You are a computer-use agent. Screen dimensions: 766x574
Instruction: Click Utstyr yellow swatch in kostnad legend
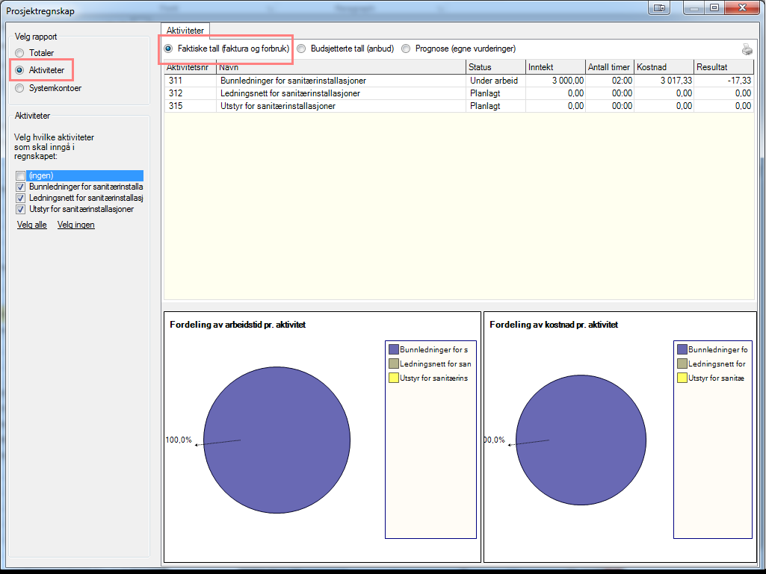click(x=682, y=378)
